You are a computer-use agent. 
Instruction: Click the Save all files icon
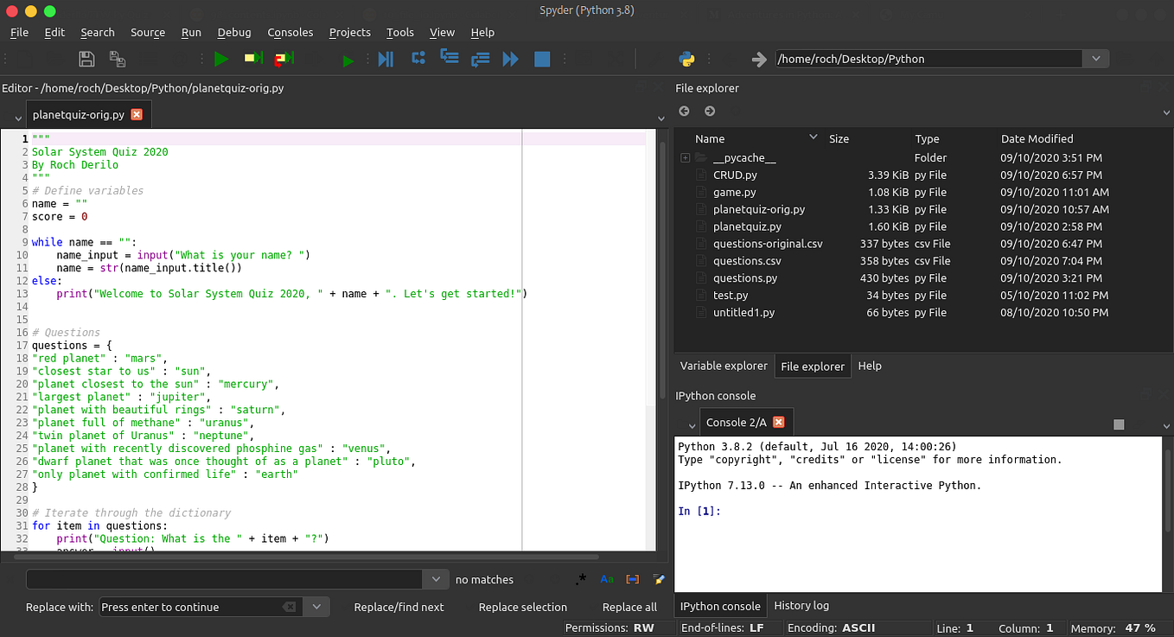pos(118,59)
